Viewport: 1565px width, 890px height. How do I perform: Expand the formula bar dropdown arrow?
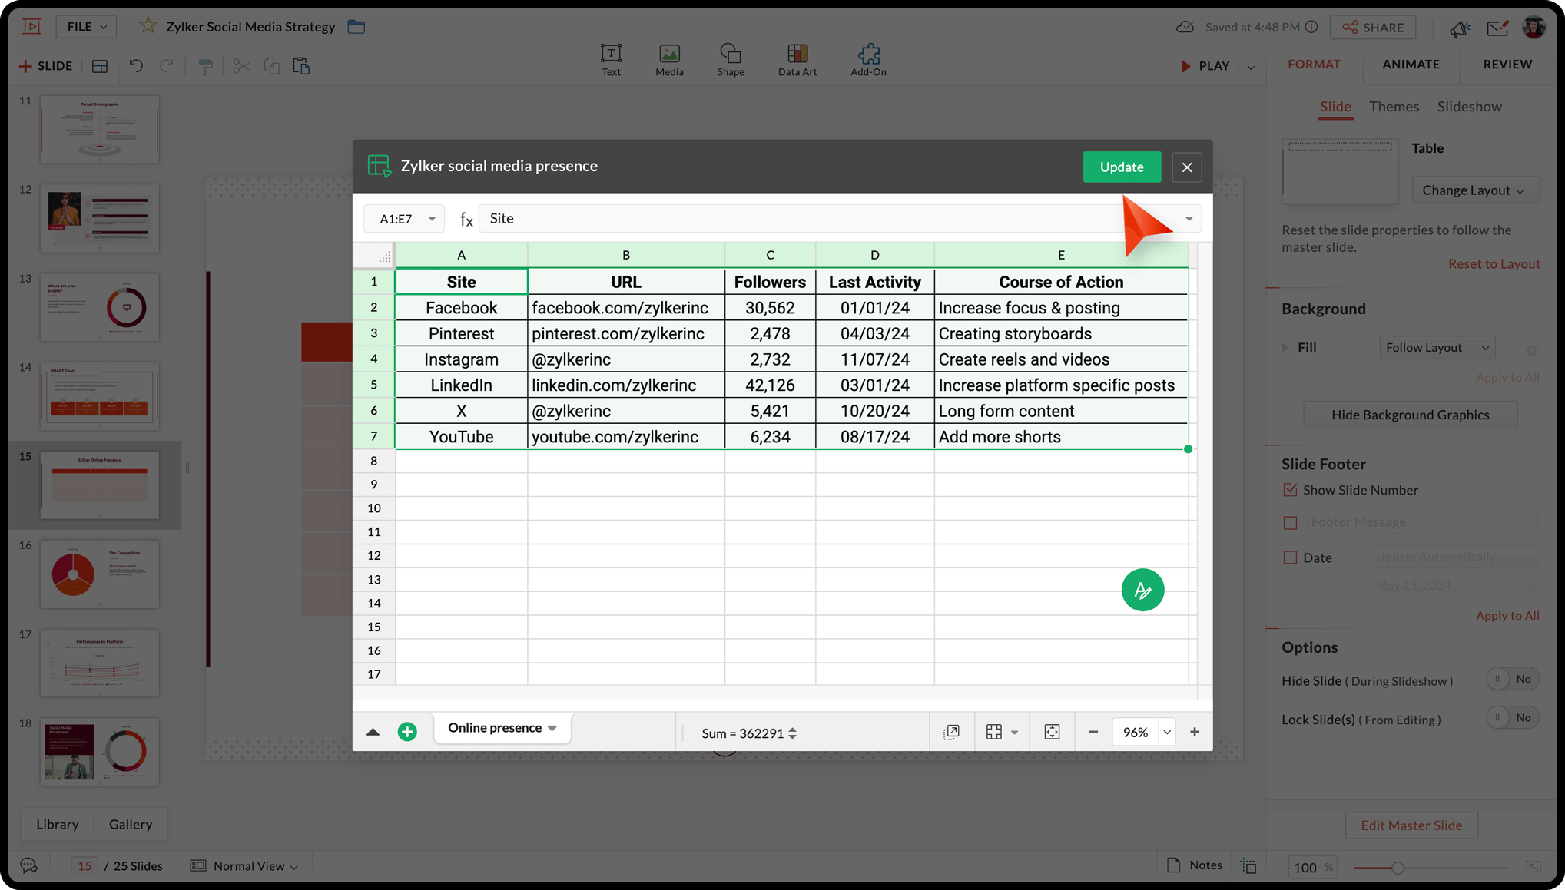(1189, 219)
